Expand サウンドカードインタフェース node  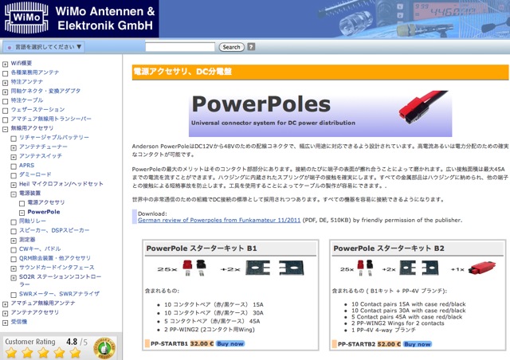coord(14,268)
